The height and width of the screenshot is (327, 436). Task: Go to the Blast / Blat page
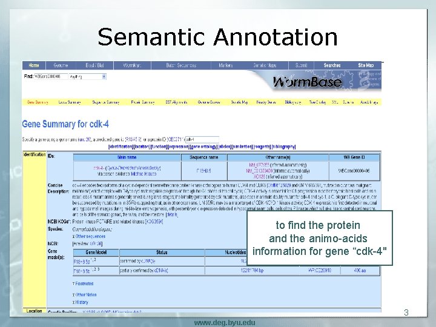click(x=94, y=65)
